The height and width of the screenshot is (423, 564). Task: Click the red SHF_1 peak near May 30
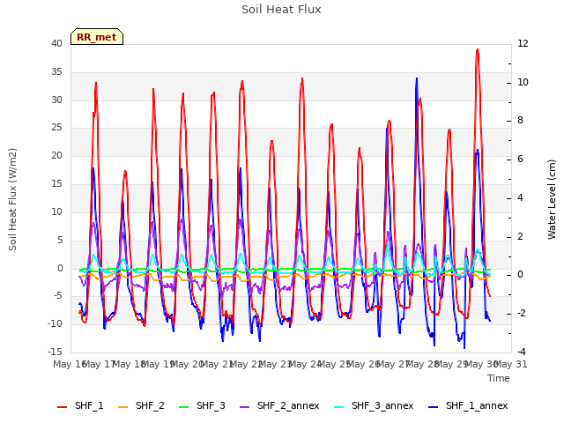478,49
